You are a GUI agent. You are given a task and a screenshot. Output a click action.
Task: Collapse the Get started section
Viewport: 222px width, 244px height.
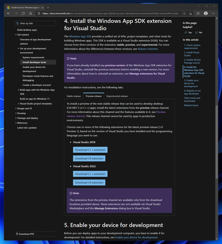pos(16,35)
